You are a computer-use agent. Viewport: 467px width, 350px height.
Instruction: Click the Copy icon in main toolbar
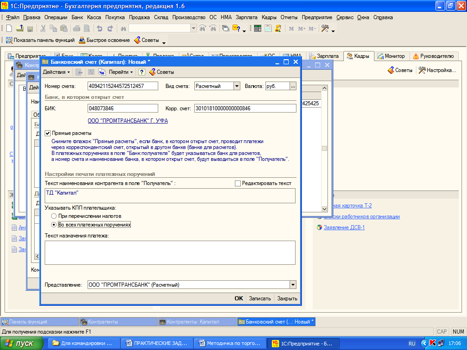click(53, 29)
